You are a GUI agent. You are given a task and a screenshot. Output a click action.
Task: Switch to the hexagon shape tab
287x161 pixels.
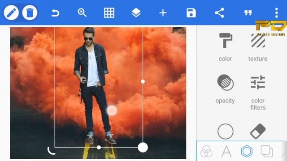(247, 151)
